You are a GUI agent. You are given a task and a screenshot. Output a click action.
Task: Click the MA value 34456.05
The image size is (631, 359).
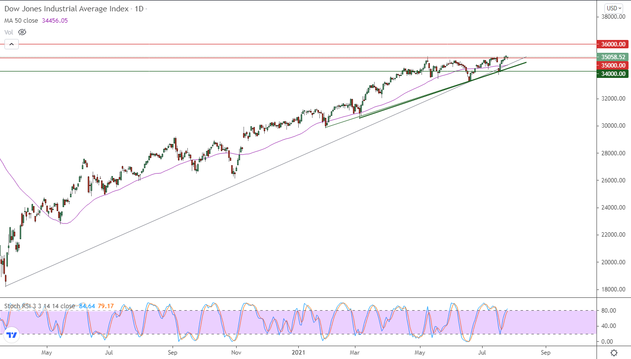point(55,20)
